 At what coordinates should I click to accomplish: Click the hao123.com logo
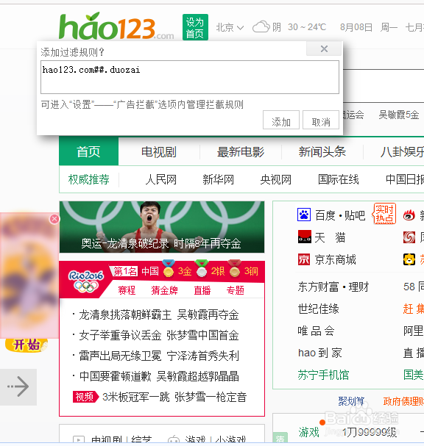click(x=116, y=26)
